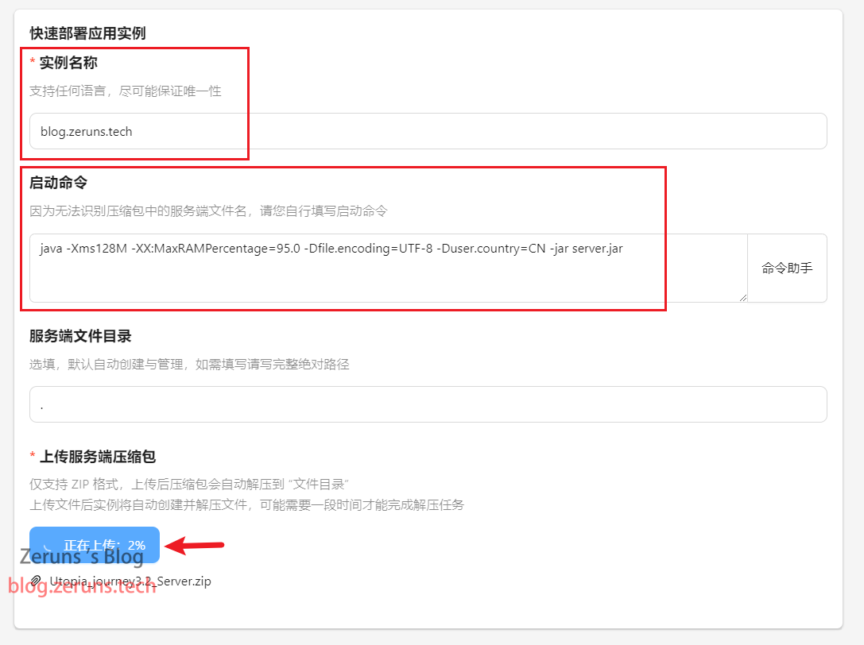Click the hint 仅支持 ZIP 格式
The height and width of the screenshot is (645, 864).
point(189,485)
